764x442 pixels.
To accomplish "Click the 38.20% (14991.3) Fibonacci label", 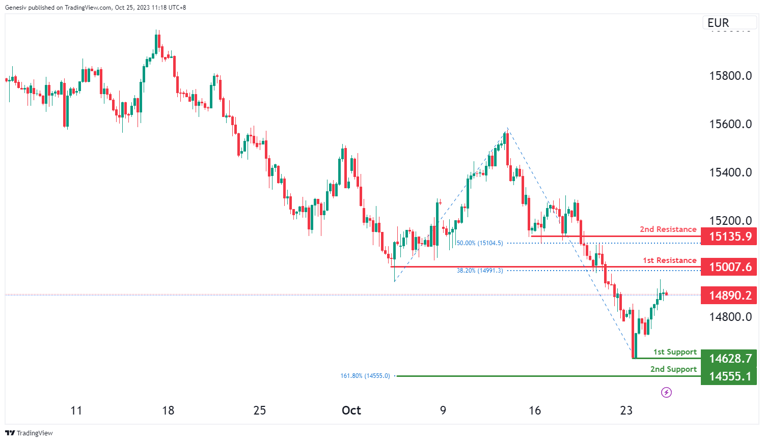I will point(479,271).
